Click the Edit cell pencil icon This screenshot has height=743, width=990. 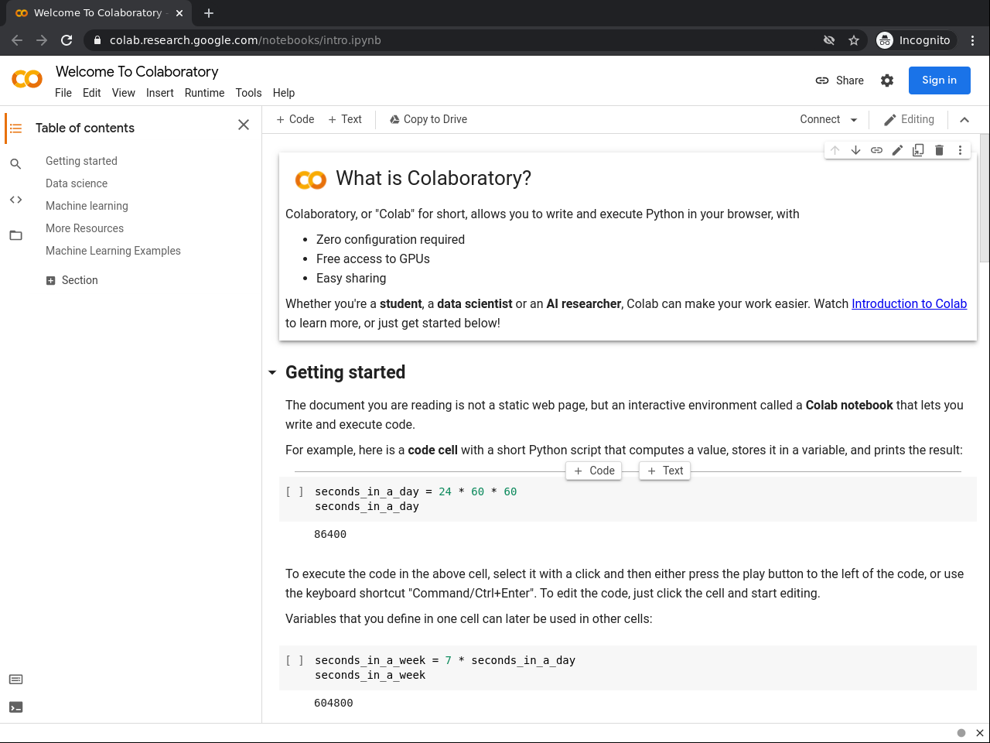point(897,150)
